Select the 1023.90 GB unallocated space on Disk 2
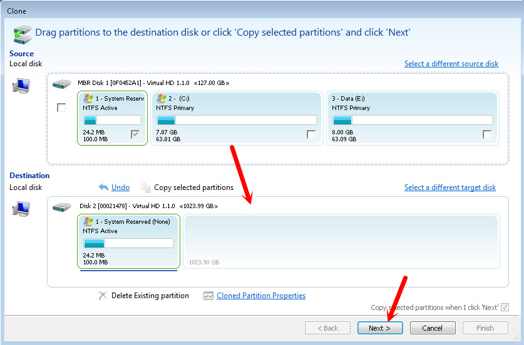This screenshot has height=345, width=524. pyautogui.click(x=341, y=241)
